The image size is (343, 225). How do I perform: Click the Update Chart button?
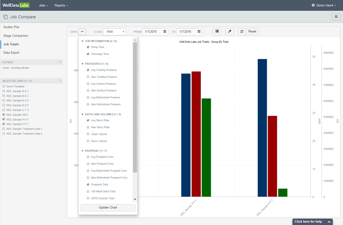(x=108, y=208)
